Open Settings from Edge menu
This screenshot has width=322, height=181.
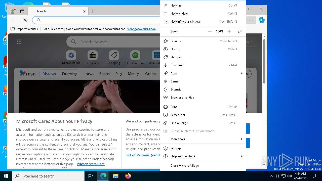coord(203,148)
